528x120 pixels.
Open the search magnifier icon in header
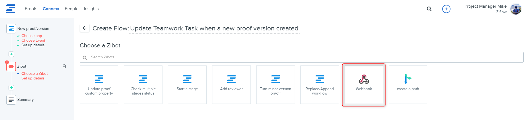pyautogui.click(x=429, y=9)
